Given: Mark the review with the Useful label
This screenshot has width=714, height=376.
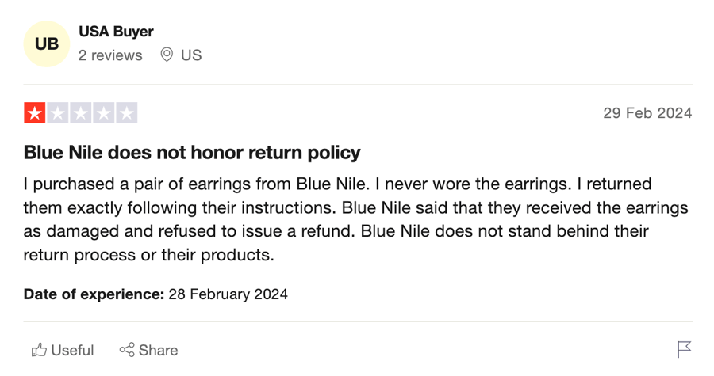Looking at the screenshot, I should coord(72,350).
